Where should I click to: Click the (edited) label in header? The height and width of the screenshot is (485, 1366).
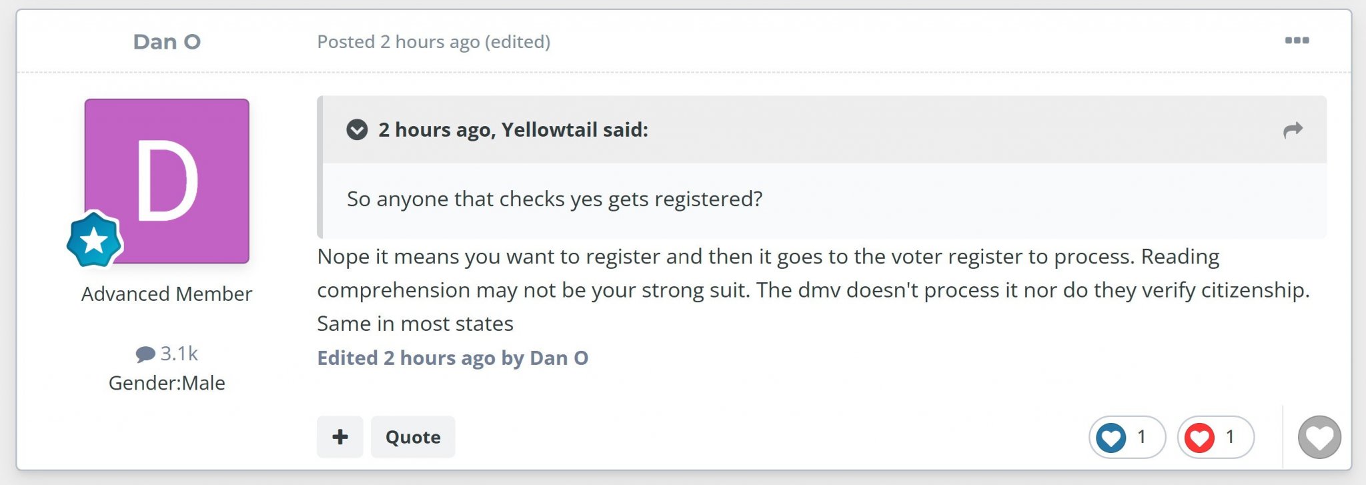(518, 41)
